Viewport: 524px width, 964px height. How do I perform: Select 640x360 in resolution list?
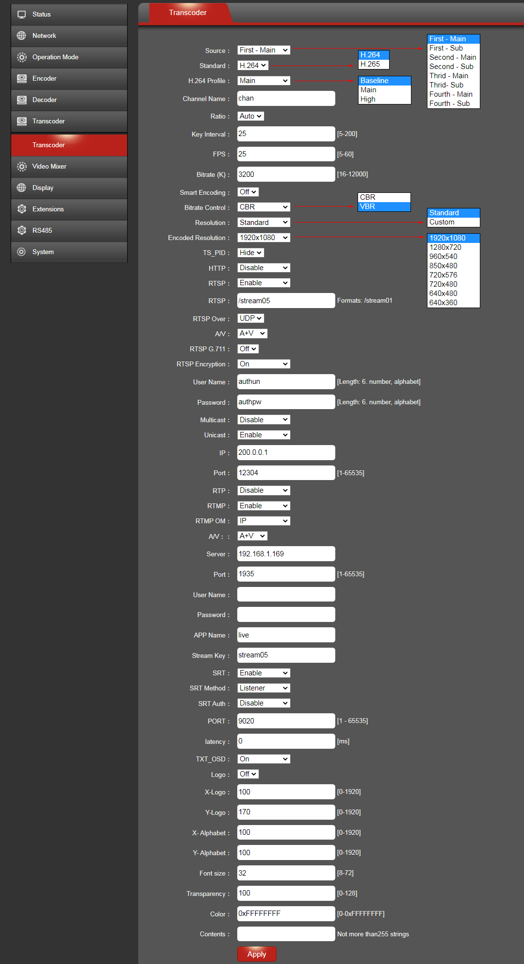pyautogui.click(x=454, y=303)
